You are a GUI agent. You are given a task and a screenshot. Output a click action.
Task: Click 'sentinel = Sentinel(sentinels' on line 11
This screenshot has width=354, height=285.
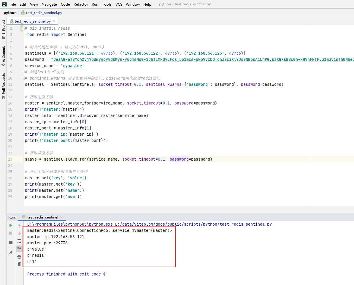pos(154,85)
